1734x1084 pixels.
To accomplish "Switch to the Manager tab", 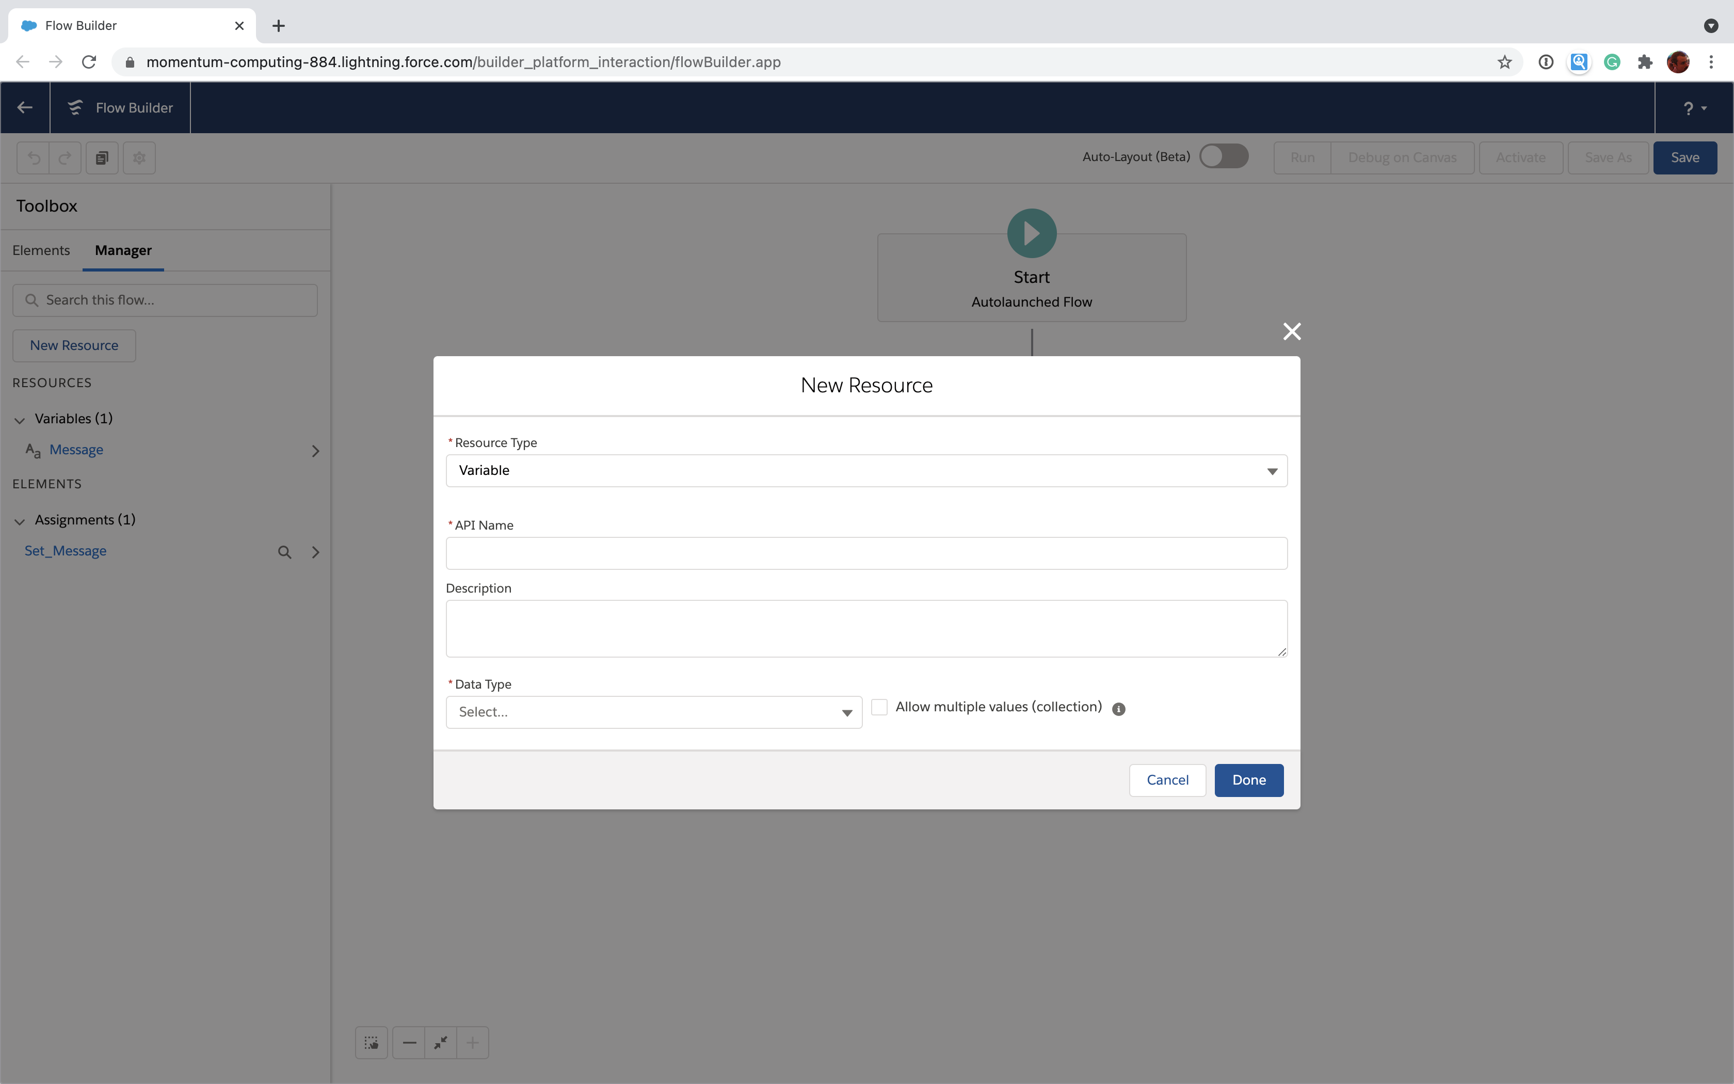I will point(123,250).
